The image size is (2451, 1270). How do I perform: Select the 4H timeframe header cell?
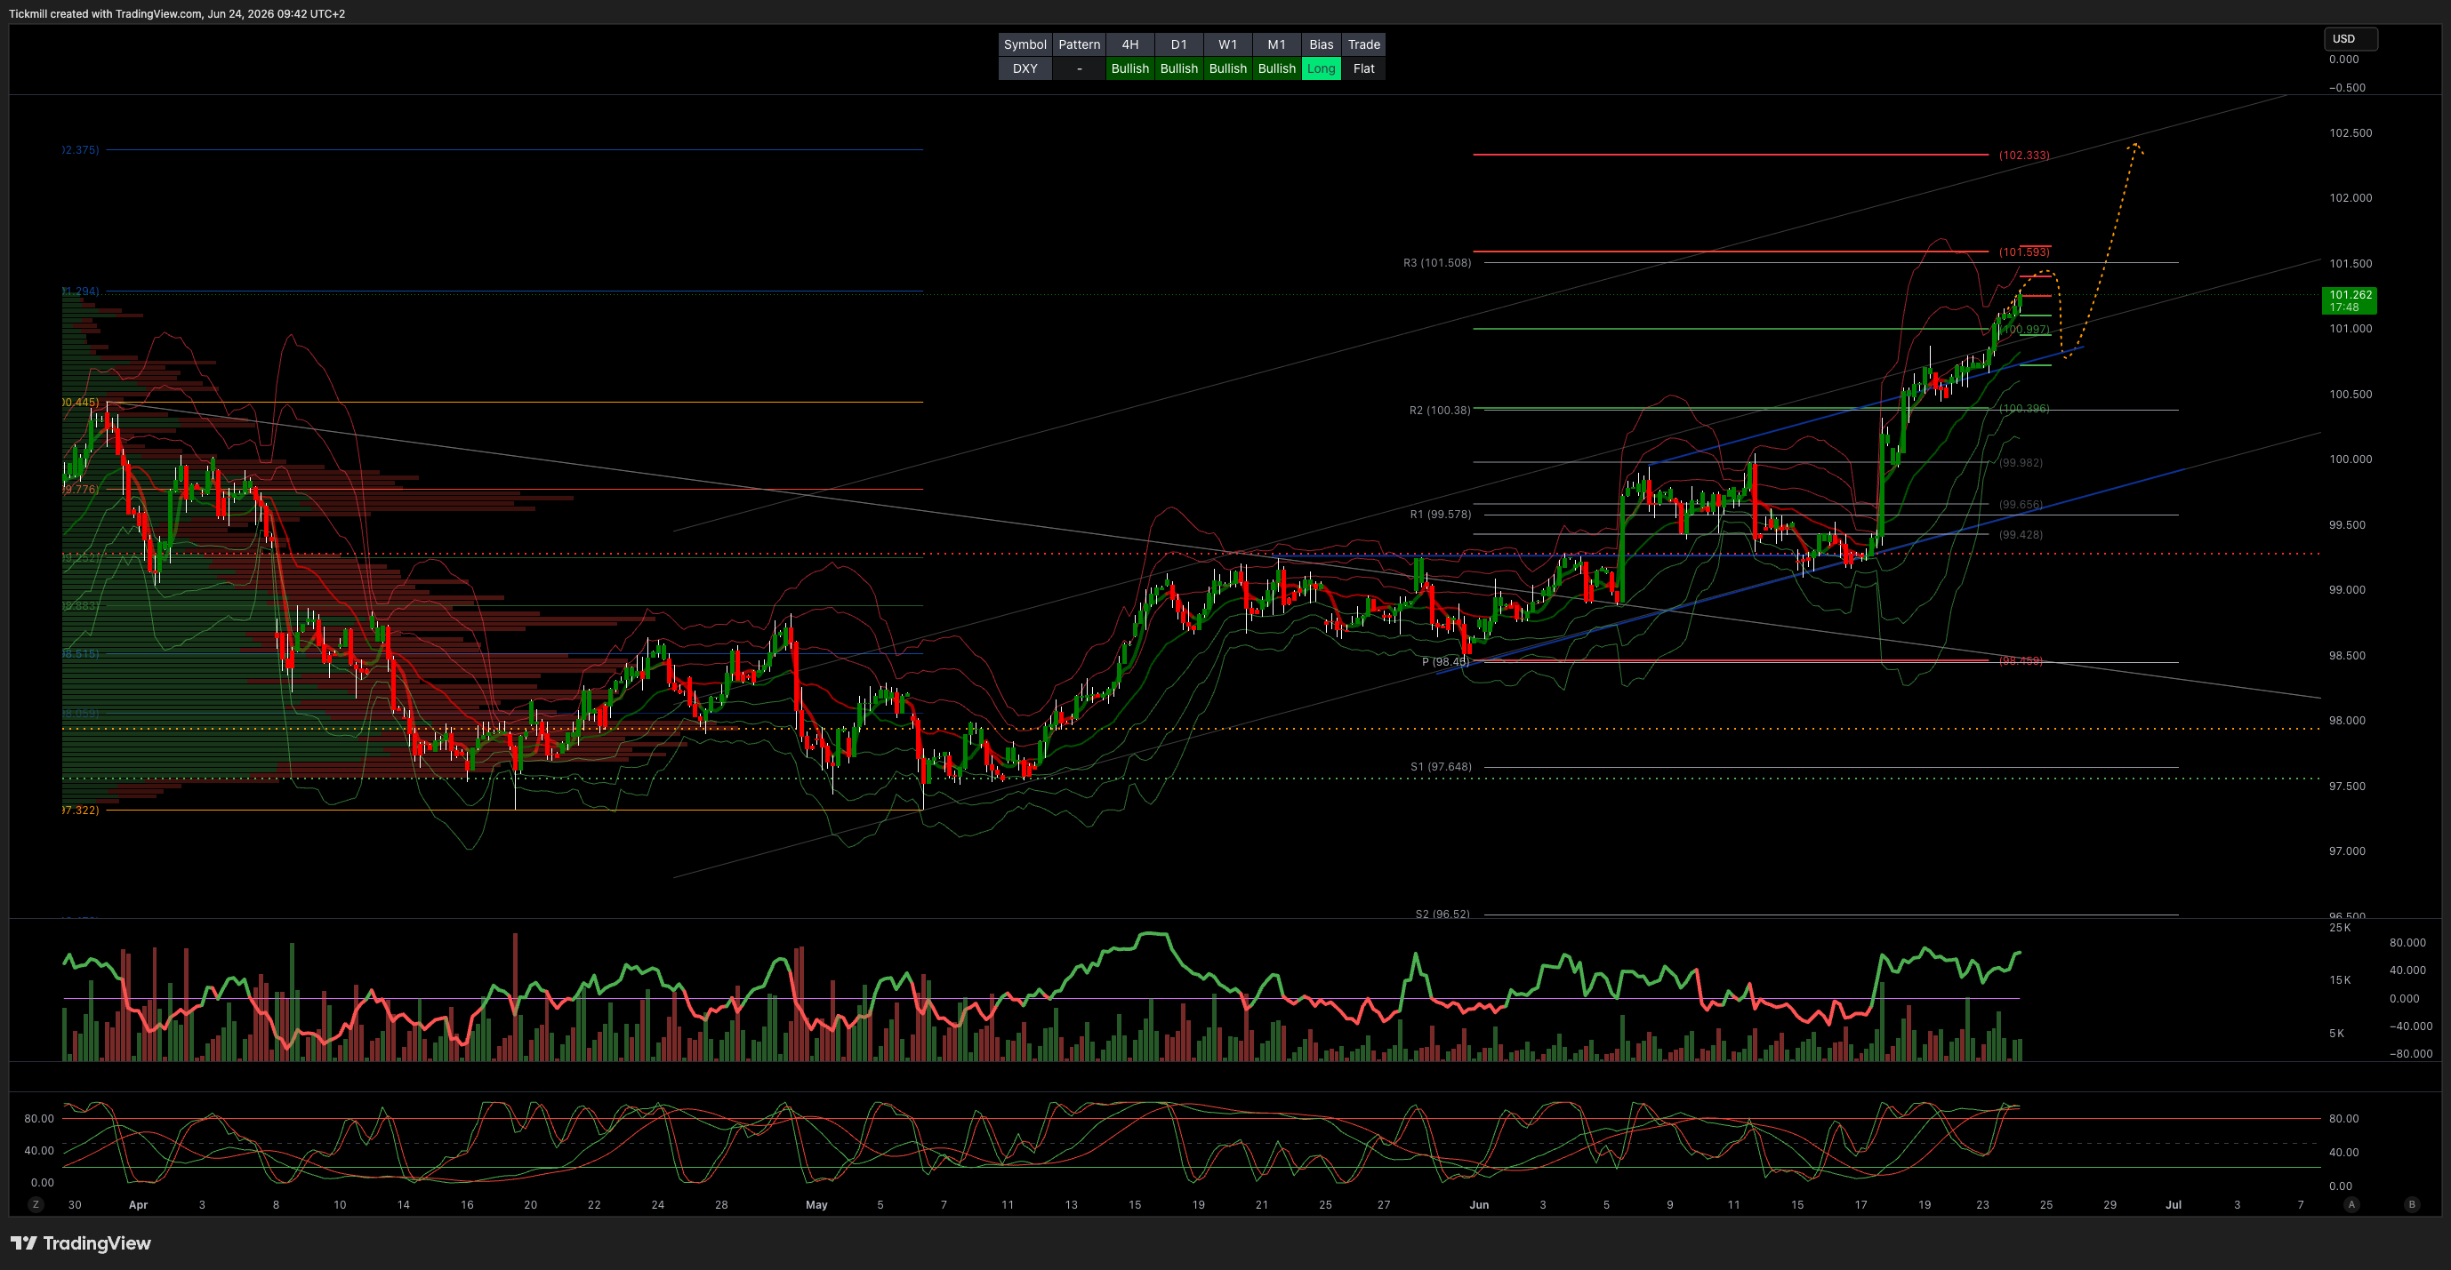[x=1130, y=44]
